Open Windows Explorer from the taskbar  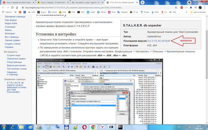tap(21, 127)
